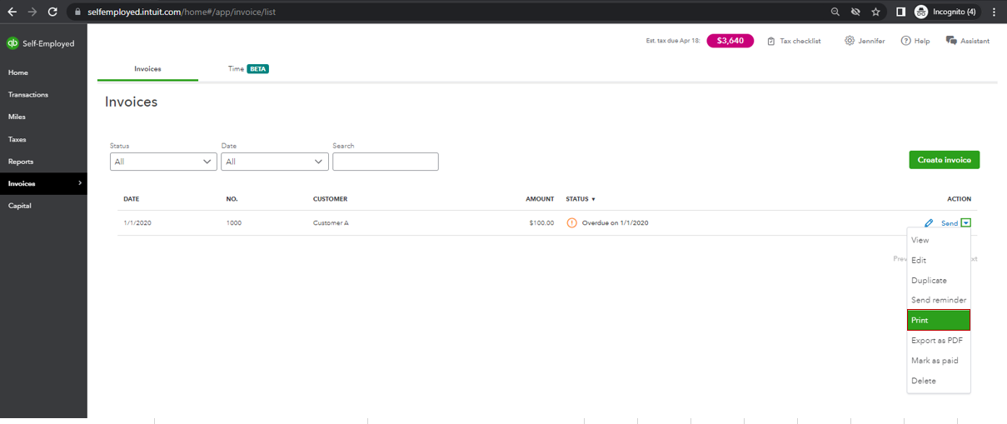Choose Send reminder from the action menu
Image resolution: width=1007 pixels, height=424 pixels.
click(939, 300)
